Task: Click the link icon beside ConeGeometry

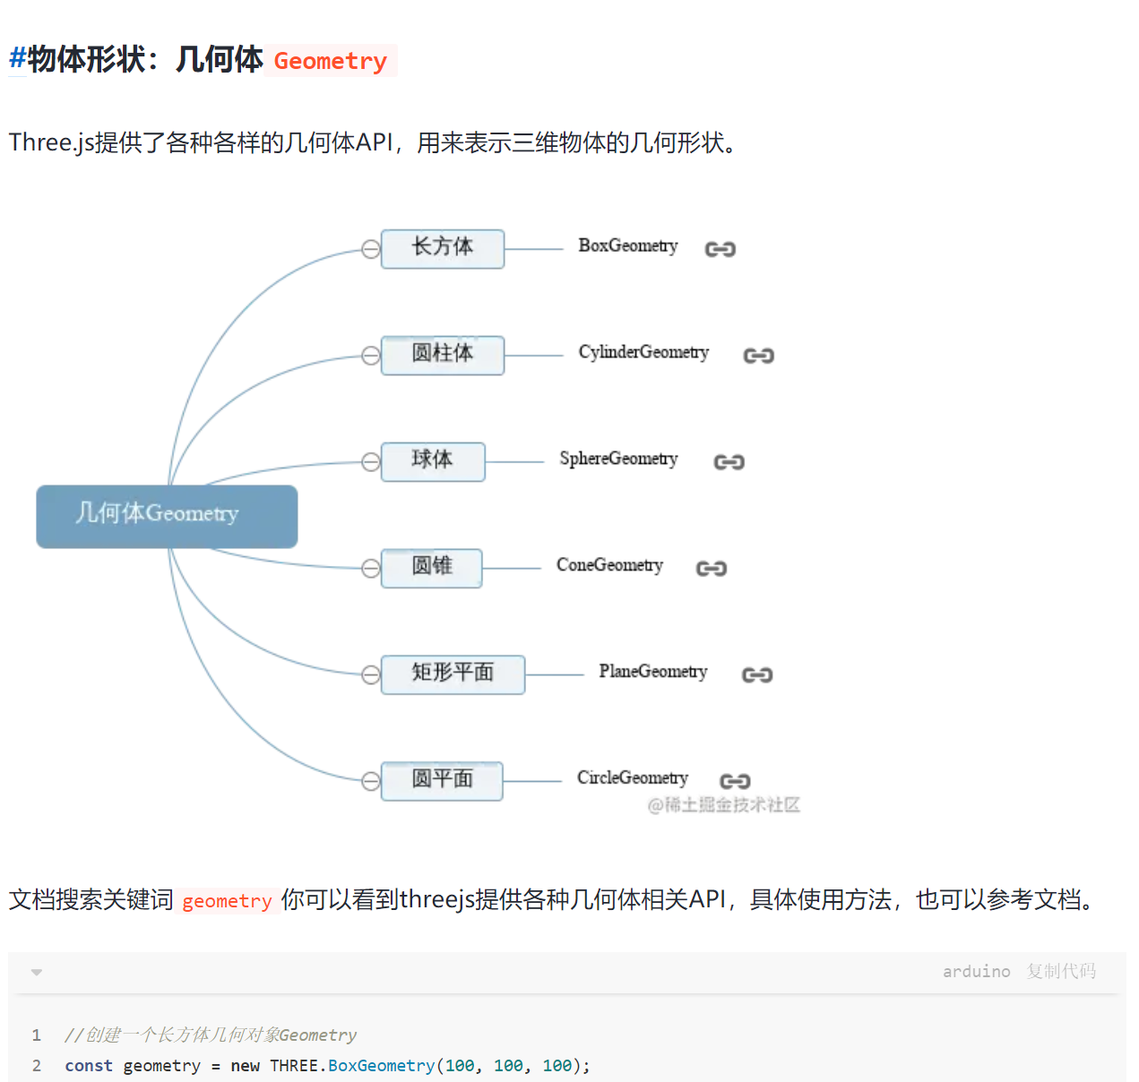Action: (711, 569)
